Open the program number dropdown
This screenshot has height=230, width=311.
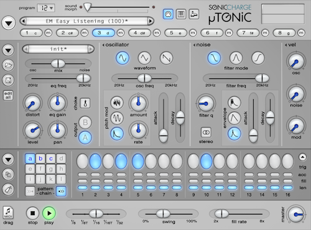tap(46, 8)
